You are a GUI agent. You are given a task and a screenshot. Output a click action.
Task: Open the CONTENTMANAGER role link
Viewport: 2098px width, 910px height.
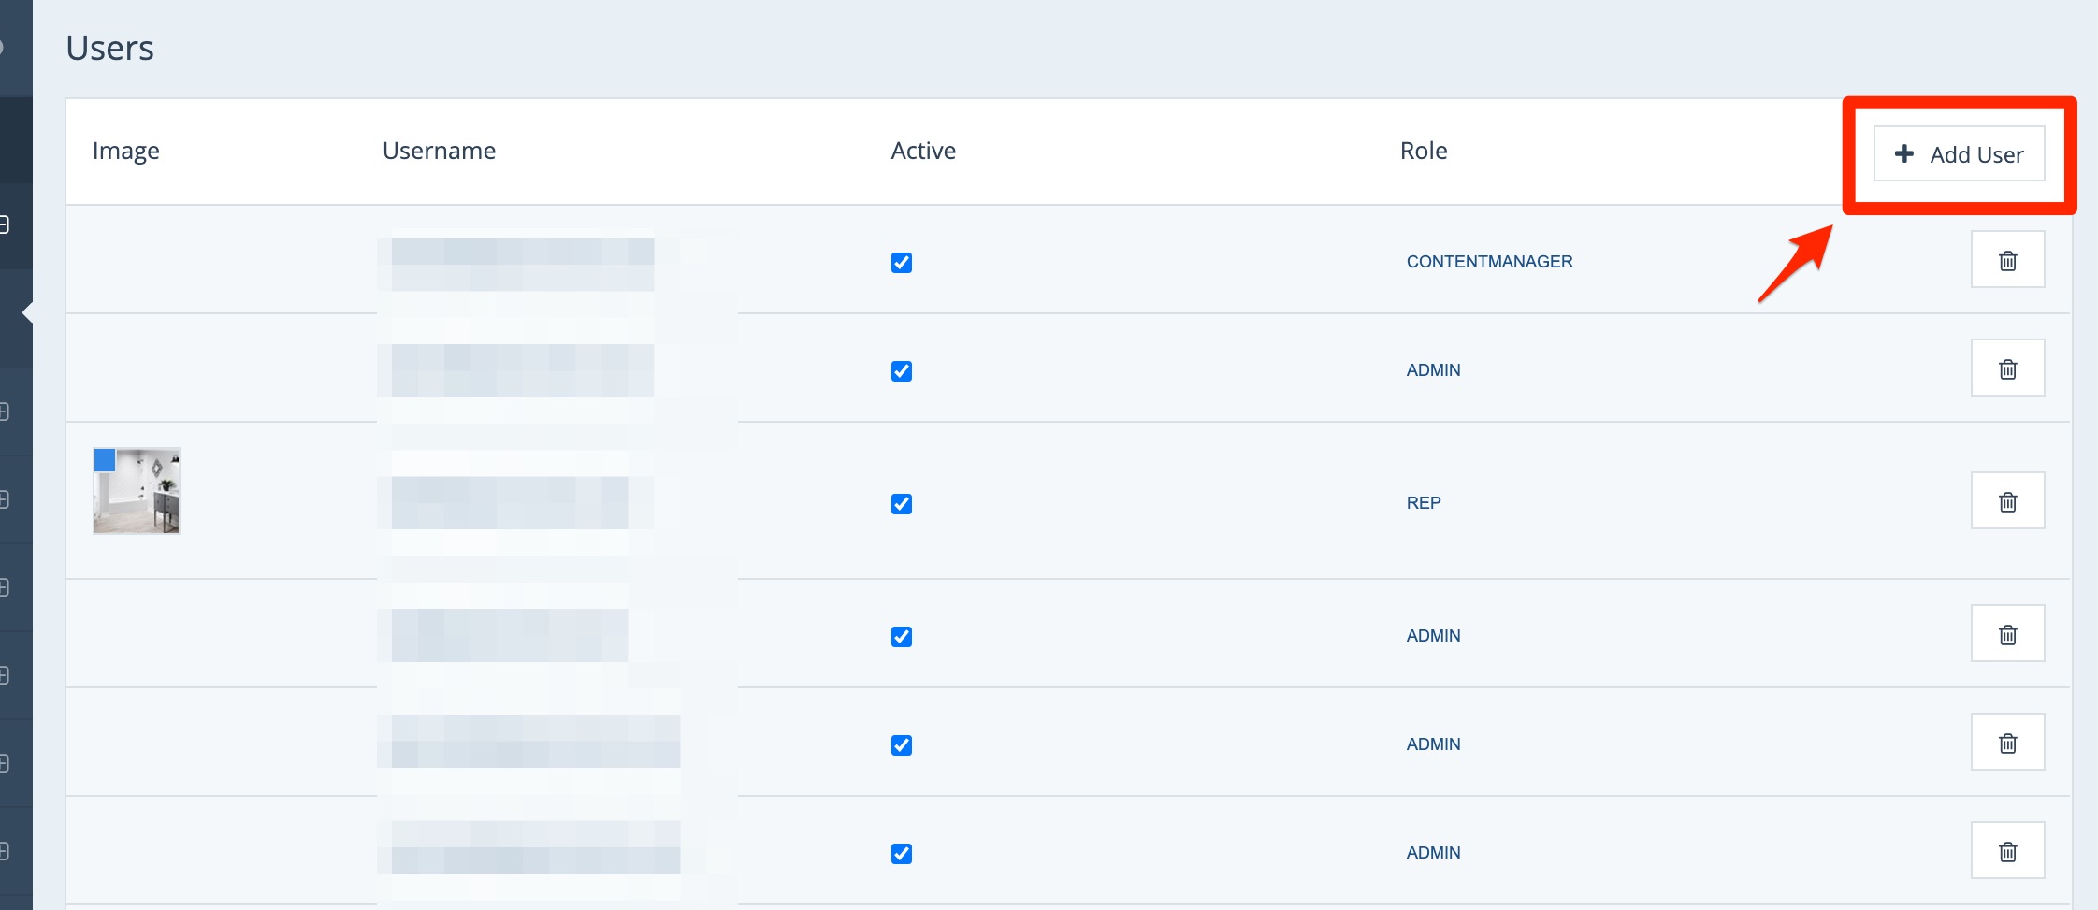click(x=1489, y=262)
